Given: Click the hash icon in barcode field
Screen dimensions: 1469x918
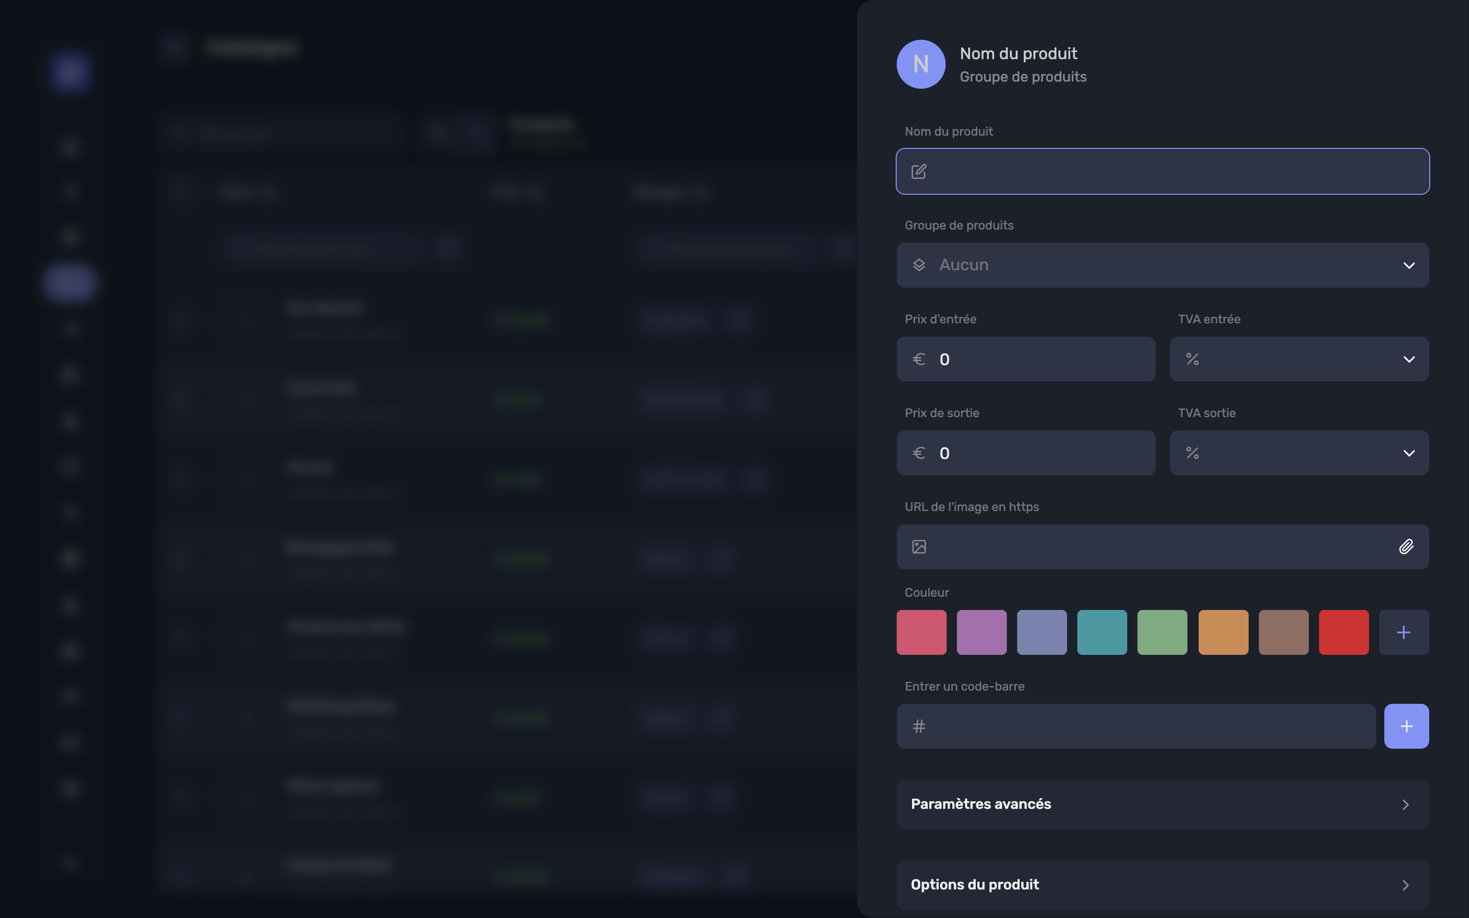Looking at the screenshot, I should pos(919,726).
